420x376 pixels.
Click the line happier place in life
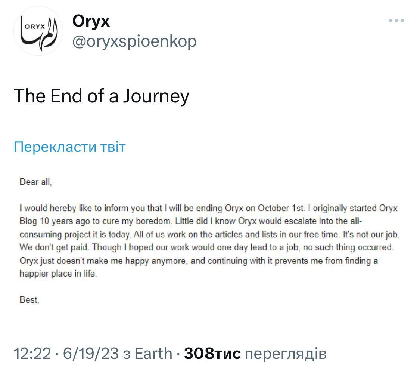pos(58,274)
